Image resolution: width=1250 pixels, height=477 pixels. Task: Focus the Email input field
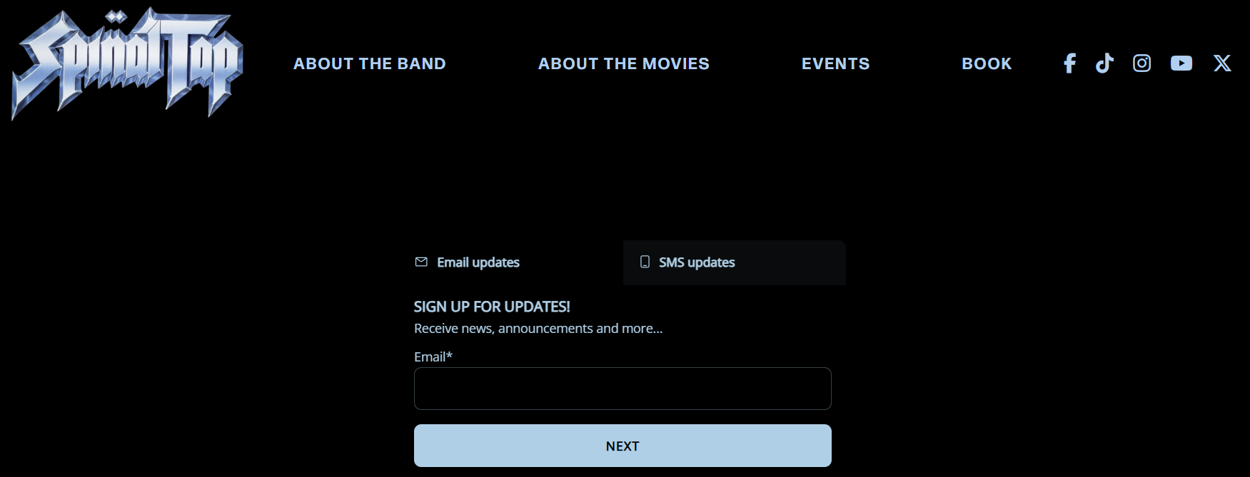623,389
